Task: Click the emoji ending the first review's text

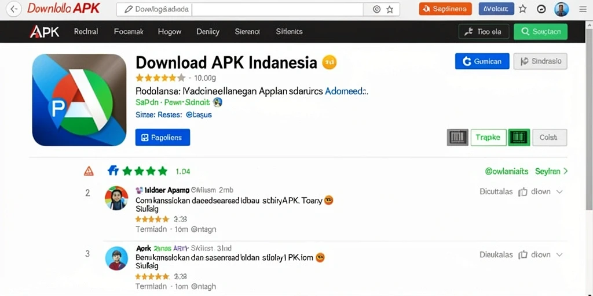Action: 329,201
